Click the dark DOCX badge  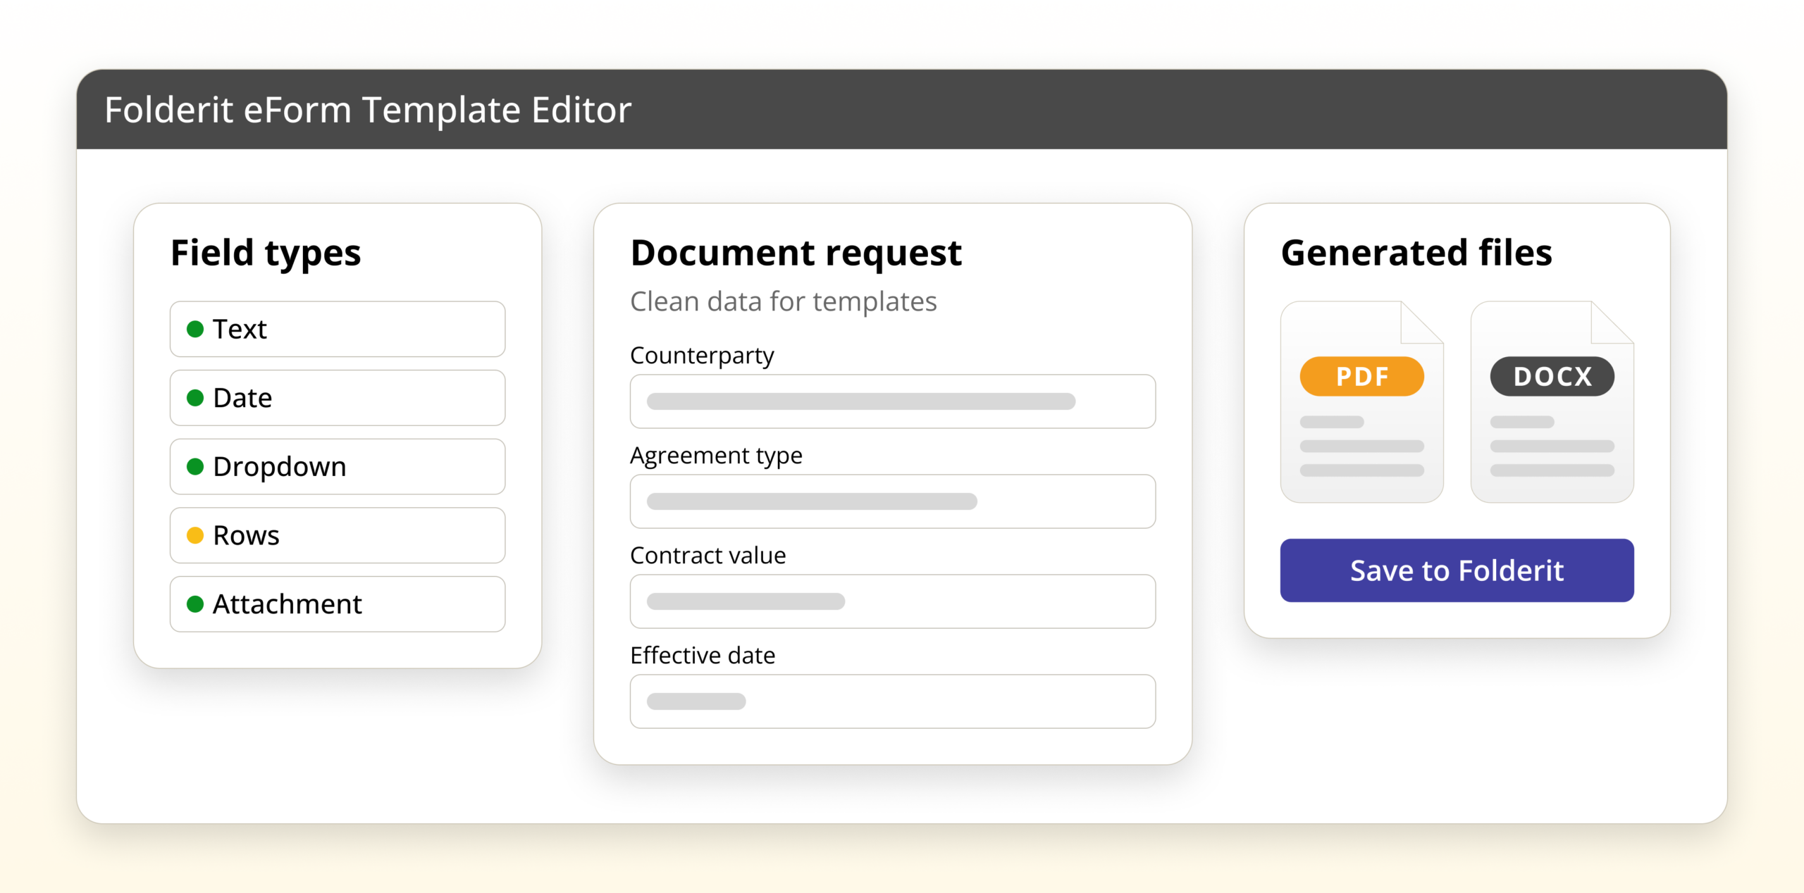(1552, 376)
